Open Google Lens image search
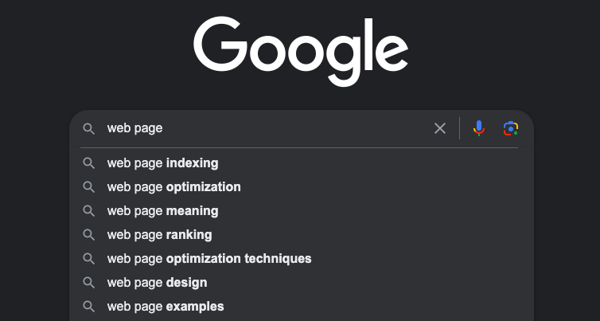This screenshot has width=600, height=321. (511, 128)
